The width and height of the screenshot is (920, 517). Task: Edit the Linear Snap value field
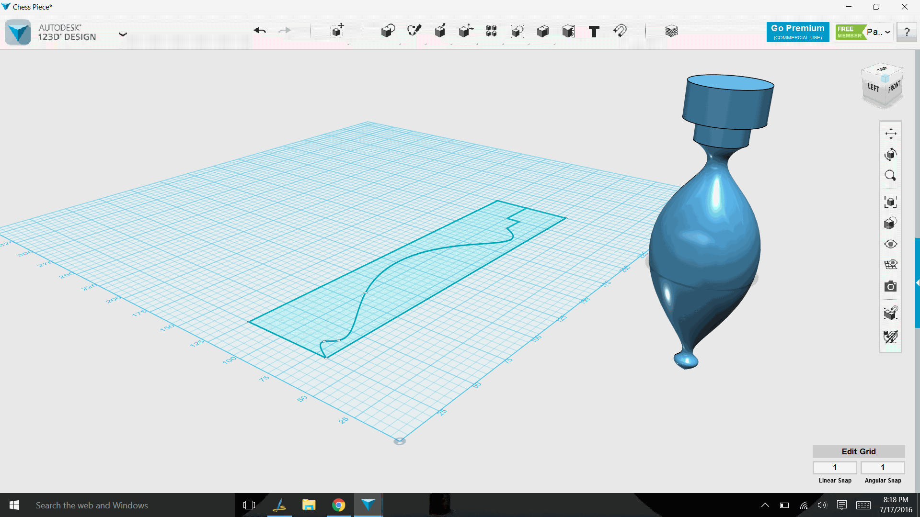pyautogui.click(x=835, y=468)
